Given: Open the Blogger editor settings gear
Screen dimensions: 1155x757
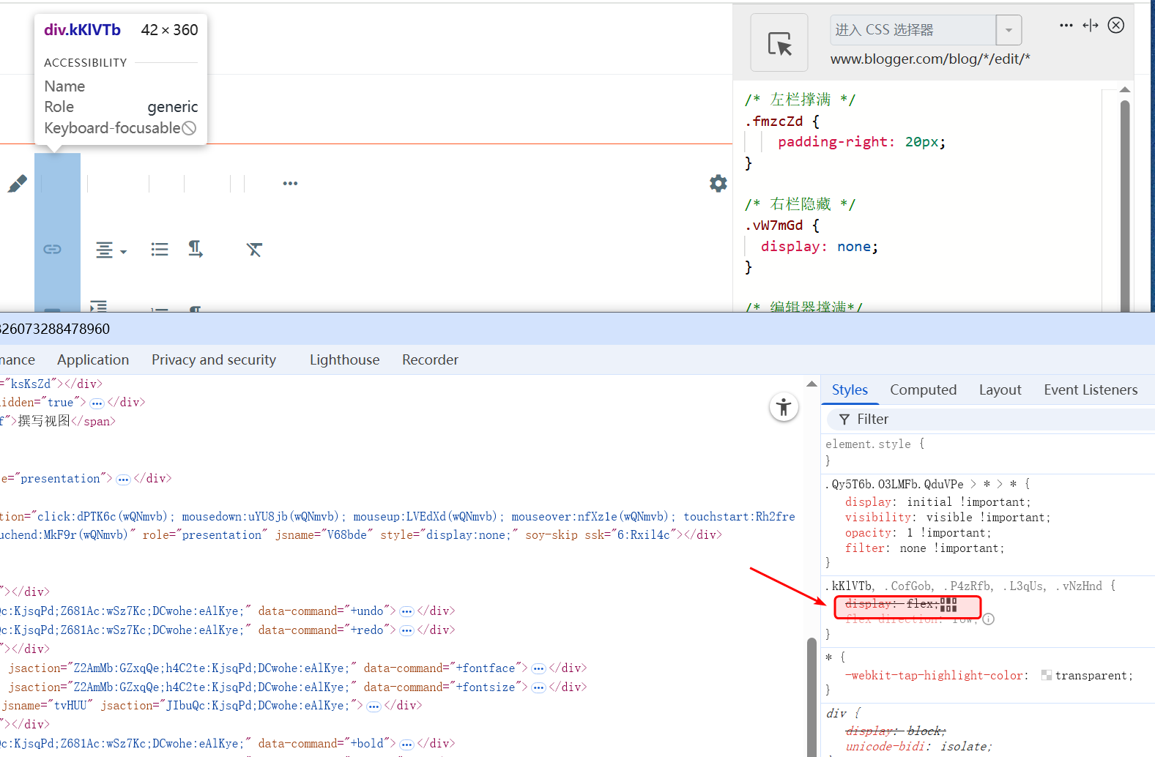Looking at the screenshot, I should [718, 183].
